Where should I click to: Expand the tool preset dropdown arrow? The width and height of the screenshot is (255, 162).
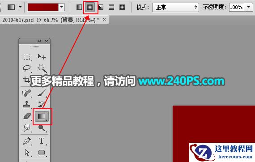[x=20, y=7]
